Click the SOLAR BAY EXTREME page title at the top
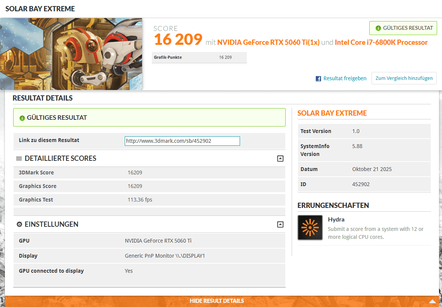The width and height of the screenshot is (442, 307). click(x=40, y=9)
